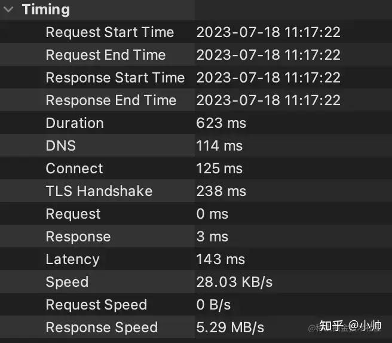Click the DNS timing label
This screenshot has width=392, height=343.
pyautogui.click(x=60, y=146)
